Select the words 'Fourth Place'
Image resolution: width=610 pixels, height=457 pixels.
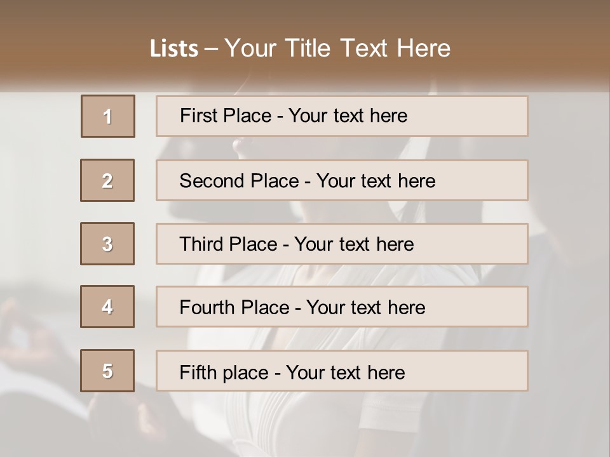pyautogui.click(x=234, y=308)
